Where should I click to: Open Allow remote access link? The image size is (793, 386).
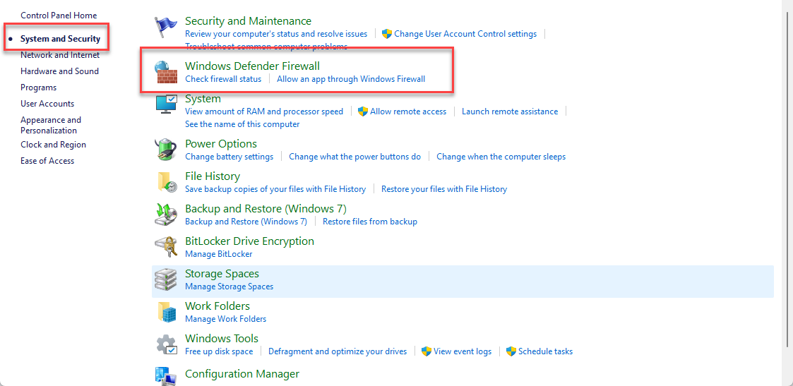(407, 111)
